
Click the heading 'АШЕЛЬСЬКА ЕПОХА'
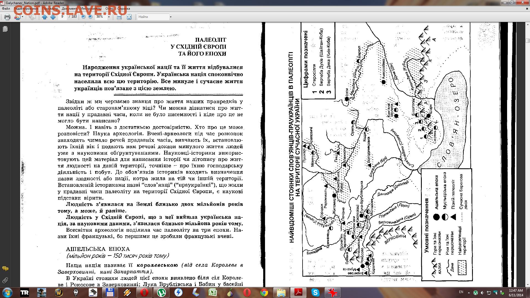click(98, 249)
